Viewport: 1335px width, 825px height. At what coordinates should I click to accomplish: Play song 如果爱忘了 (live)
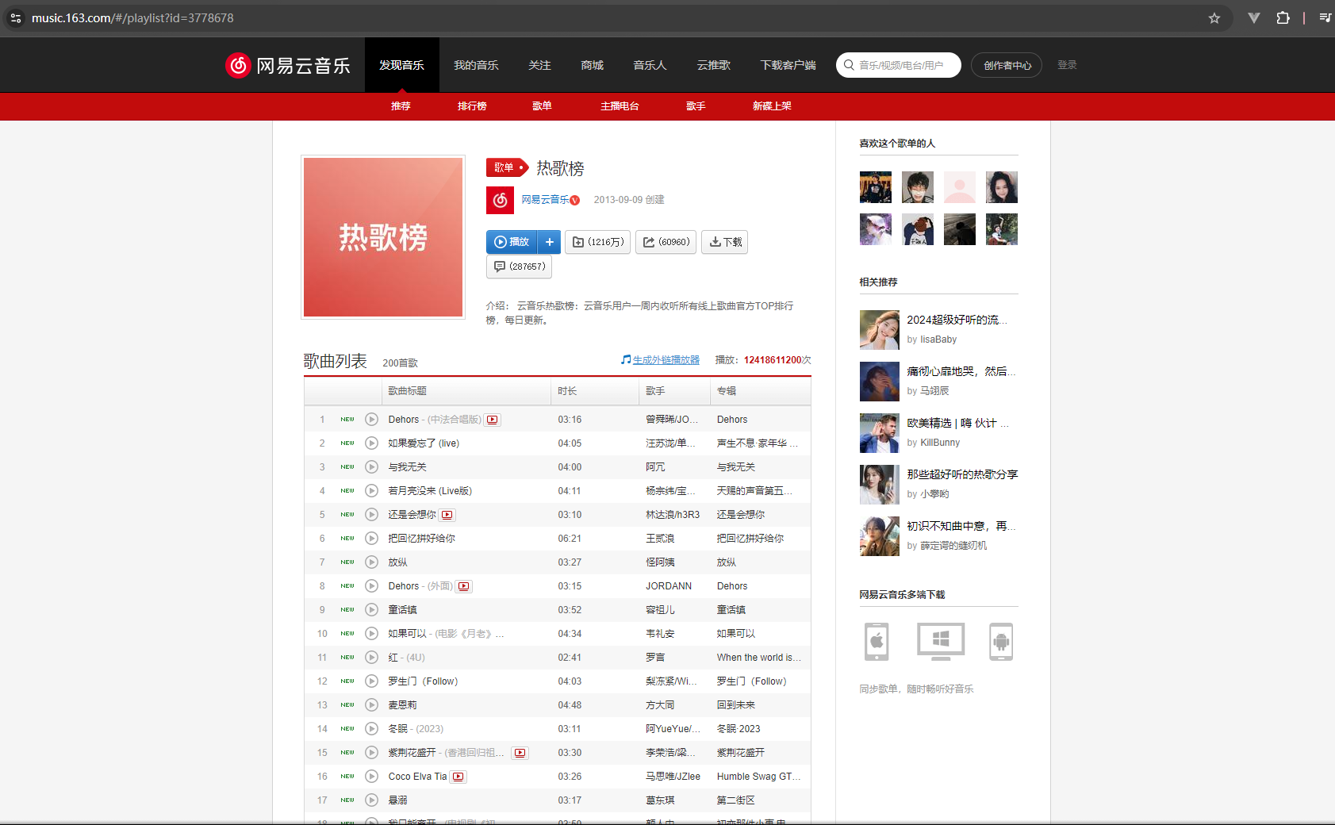pyautogui.click(x=371, y=443)
